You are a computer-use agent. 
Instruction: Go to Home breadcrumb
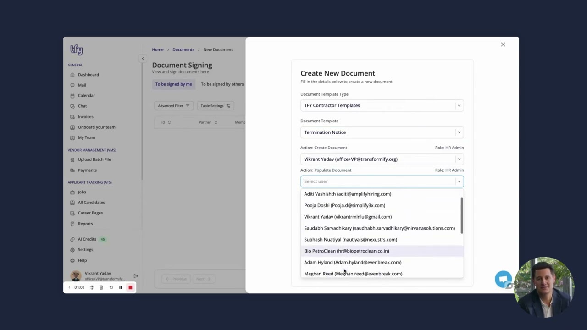(158, 49)
